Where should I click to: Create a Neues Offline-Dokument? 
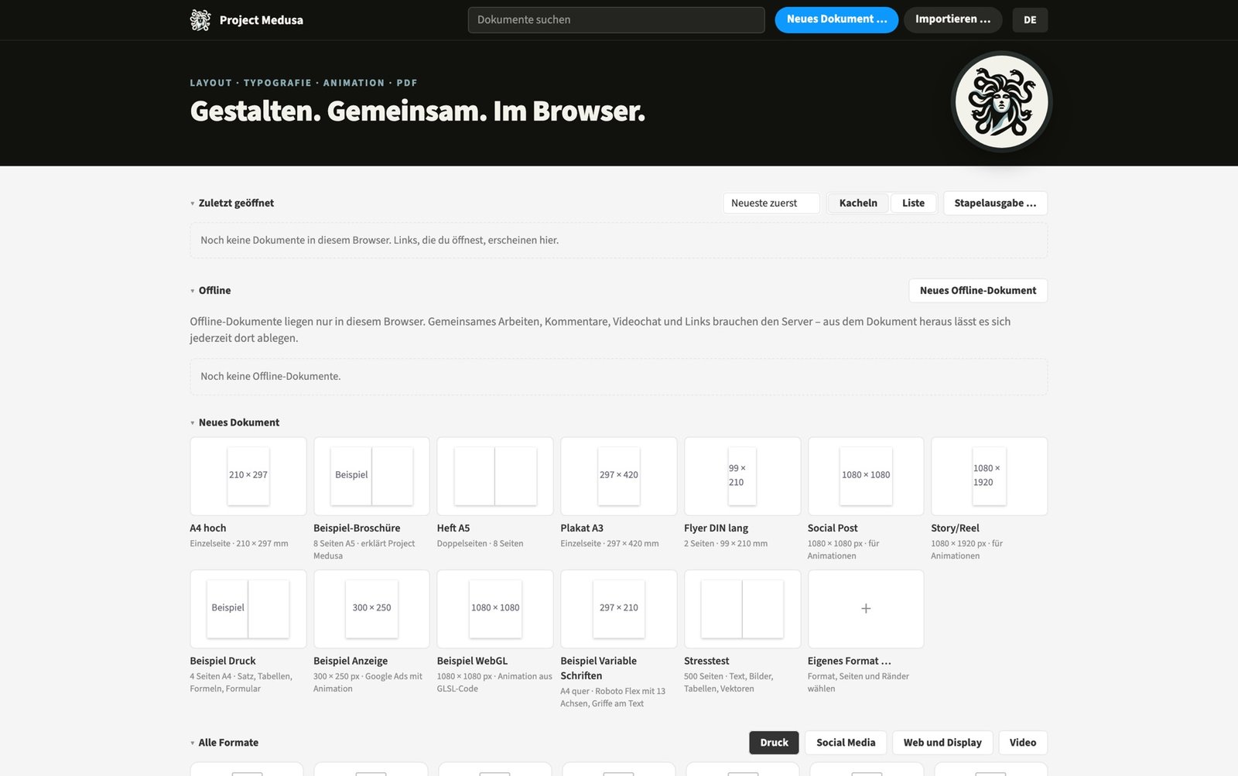coord(978,290)
